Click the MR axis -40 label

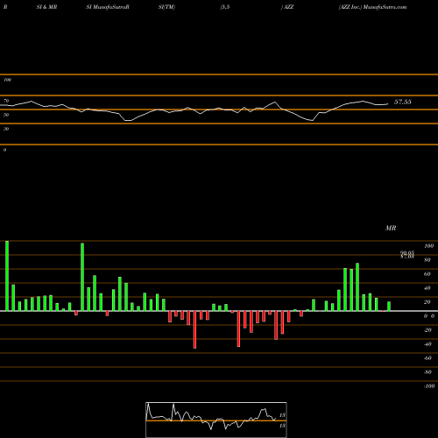coord(427,344)
